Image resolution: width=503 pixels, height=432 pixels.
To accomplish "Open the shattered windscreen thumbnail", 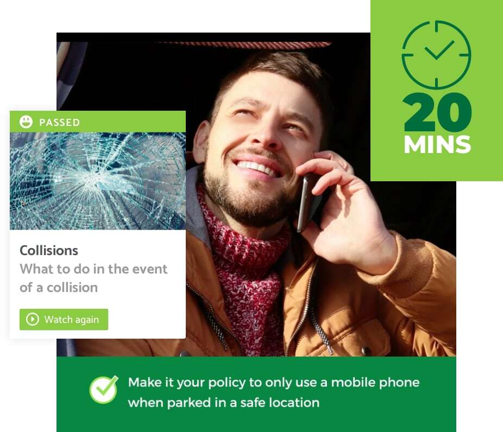I will click(x=98, y=181).
